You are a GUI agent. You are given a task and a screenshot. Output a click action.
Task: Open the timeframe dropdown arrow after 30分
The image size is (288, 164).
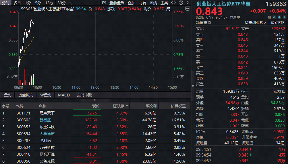(70, 3)
